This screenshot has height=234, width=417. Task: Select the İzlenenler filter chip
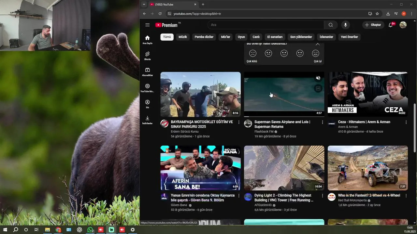[x=326, y=37]
